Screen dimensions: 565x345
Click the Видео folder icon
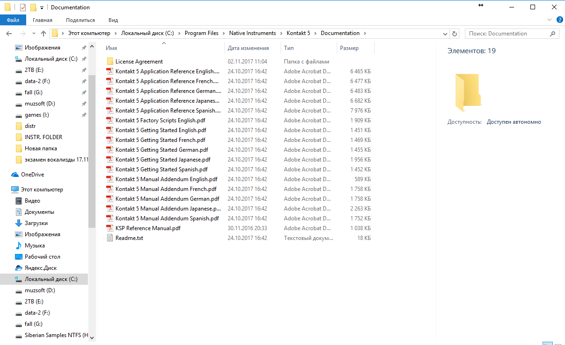pos(19,201)
